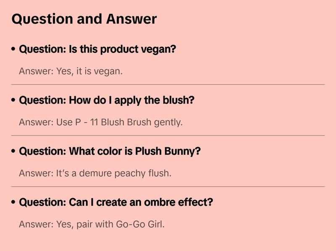The image size is (336, 251).
Task: Click the bullet beside the Plush Bunny question
Action: [14, 152]
